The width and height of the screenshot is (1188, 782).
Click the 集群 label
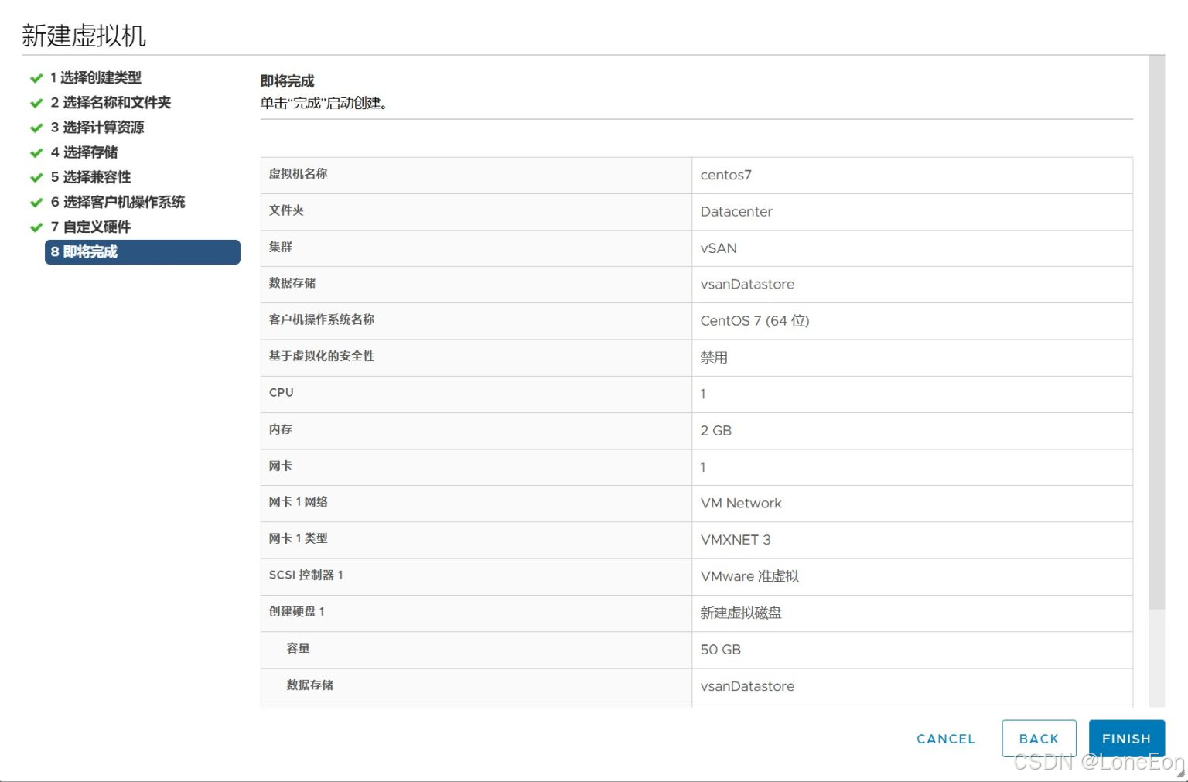click(x=280, y=247)
